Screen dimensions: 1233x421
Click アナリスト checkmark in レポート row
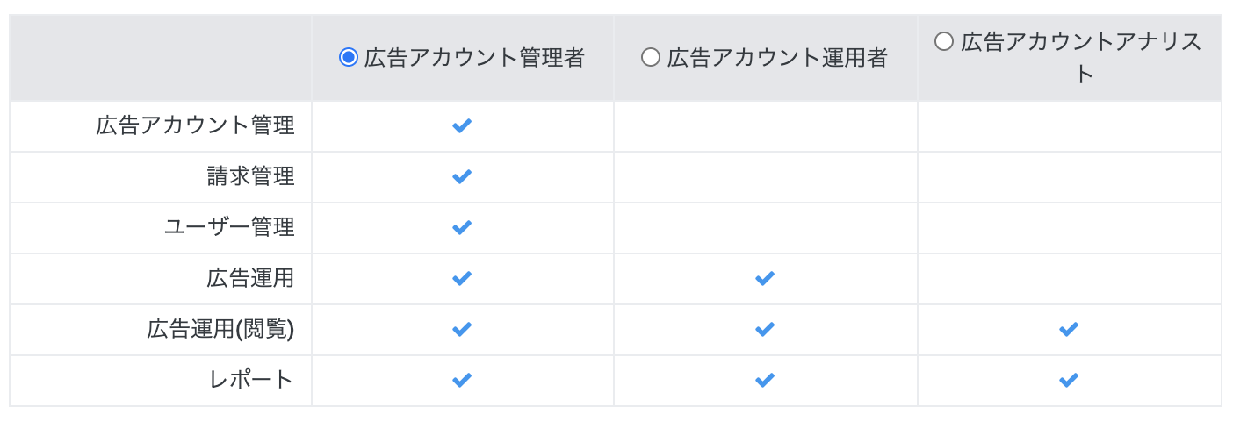tap(1069, 380)
